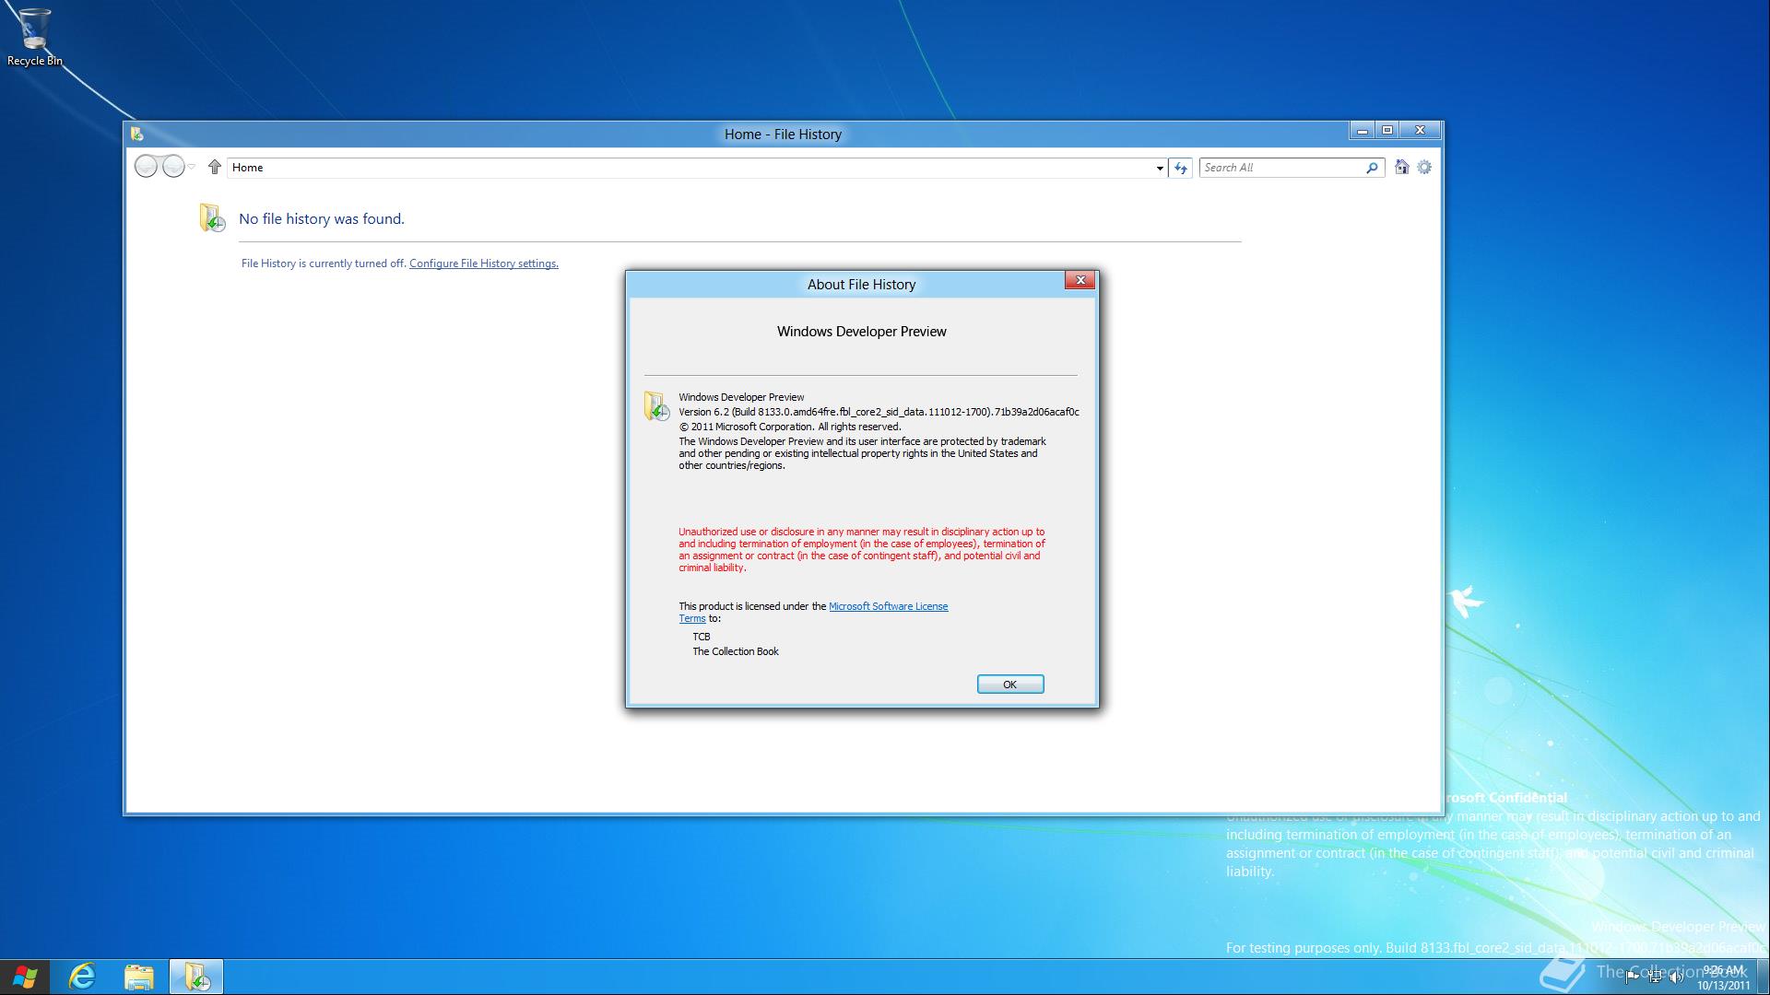Go up one level with the up arrow

215,167
